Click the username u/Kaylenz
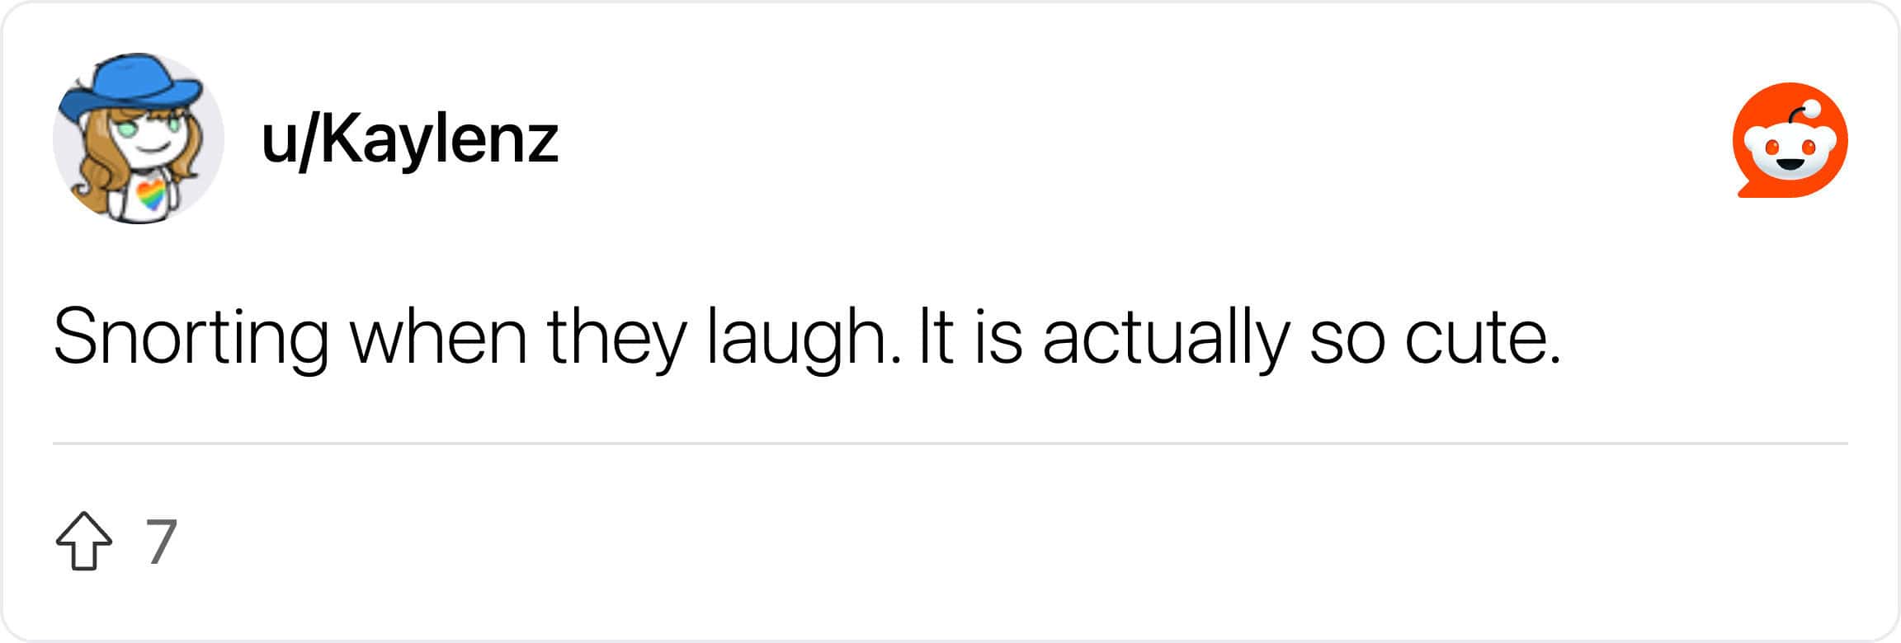The image size is (1901, 643). tap(410, 138)
